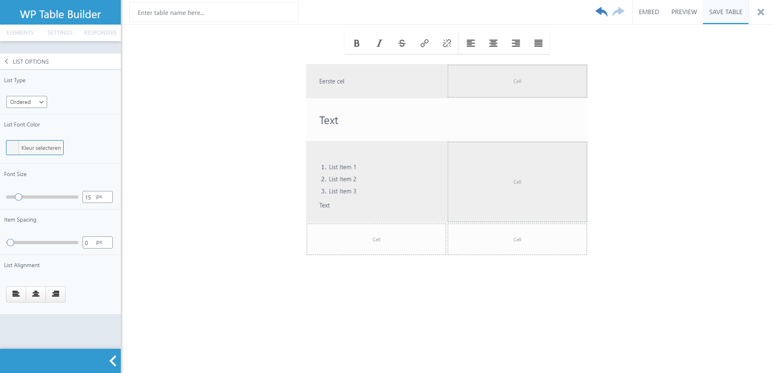
Task: Close the table builder editor
Action: (761, 12)
